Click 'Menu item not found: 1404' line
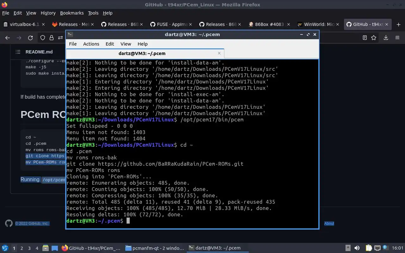Screen dimensions: 405x253 coord(106,139)
